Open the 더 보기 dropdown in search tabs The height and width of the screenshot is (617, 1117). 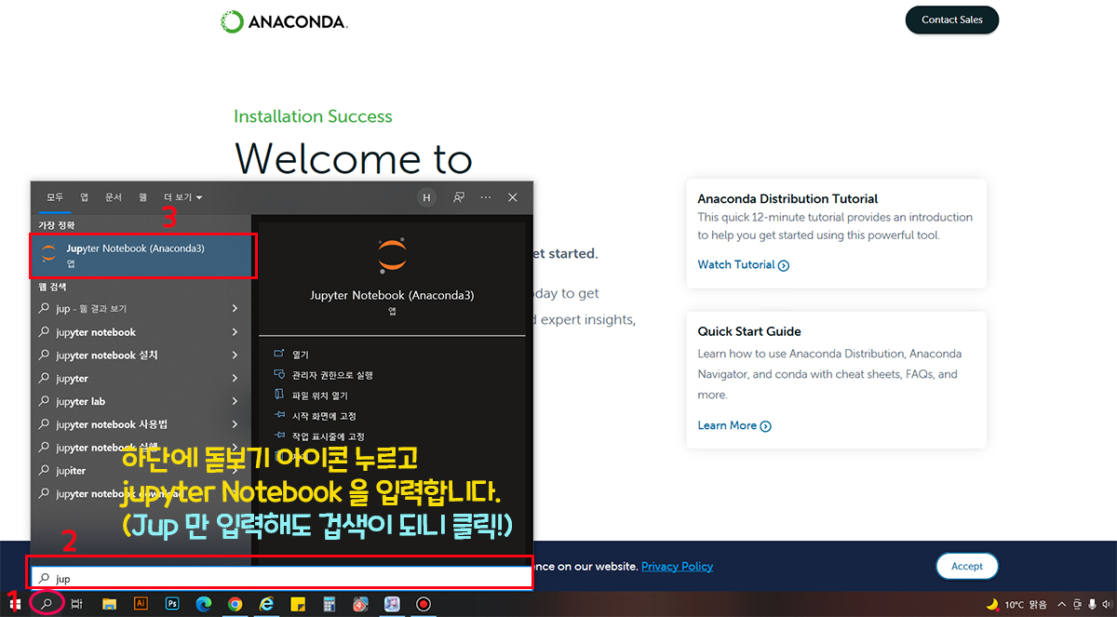[183, 197]
